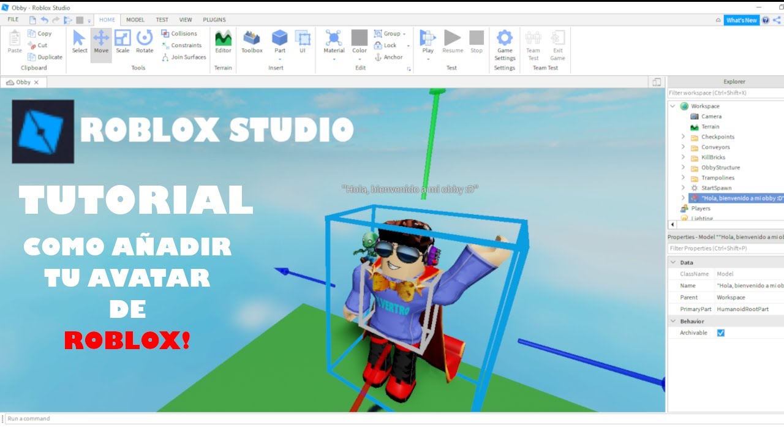784x441 pixels.
Task: Switch to the VIEW ribbon tab
Action: click(186, 20)
